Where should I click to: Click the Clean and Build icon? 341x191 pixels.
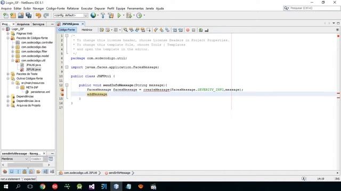tap(111, 15)
